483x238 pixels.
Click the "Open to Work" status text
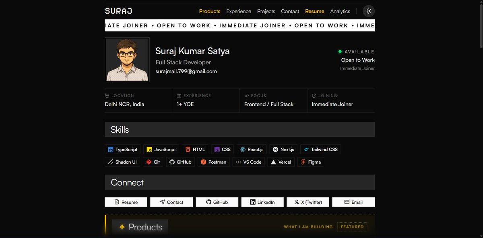[x=358, y=60]
